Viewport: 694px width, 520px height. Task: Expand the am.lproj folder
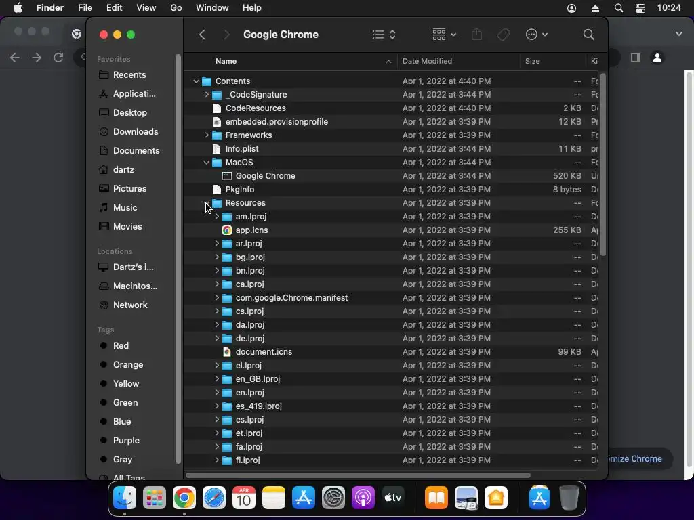[217, 217]
